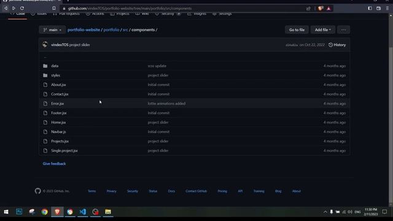The height and width of the screenshot is (221, 393).
Task: Open Contact GitHub footer link
Action: (196, 191)
